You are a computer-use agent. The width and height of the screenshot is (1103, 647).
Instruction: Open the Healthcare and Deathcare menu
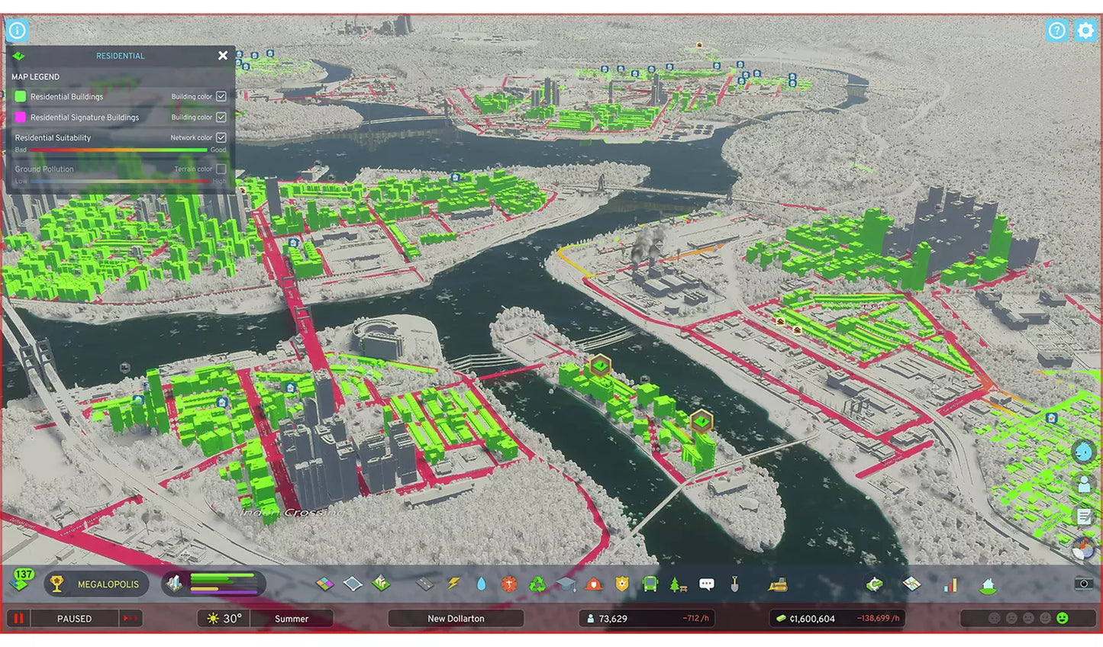(509, 584)
